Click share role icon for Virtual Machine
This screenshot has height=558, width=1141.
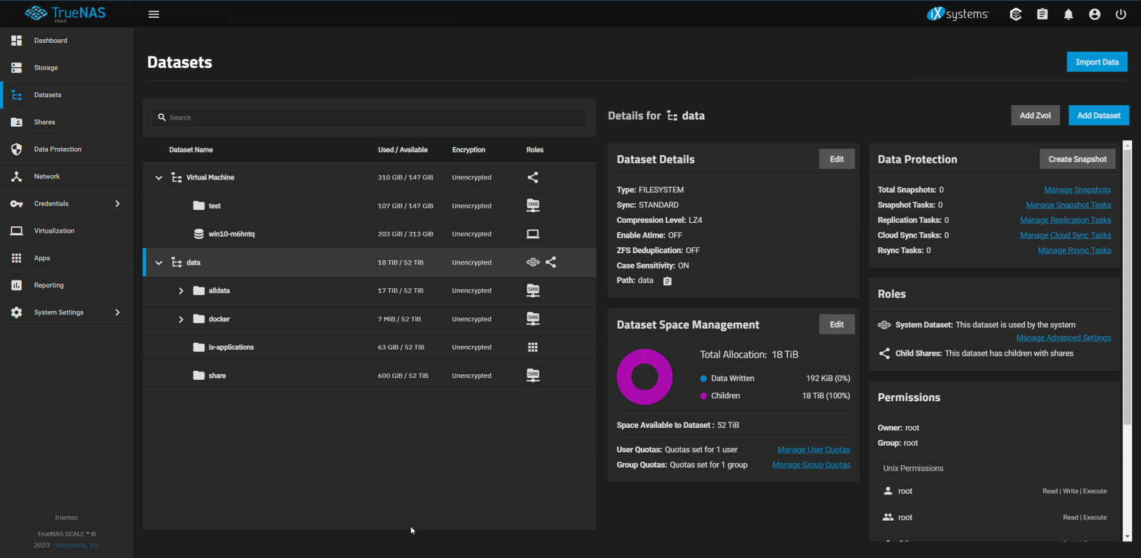click(x=533, y=177)
